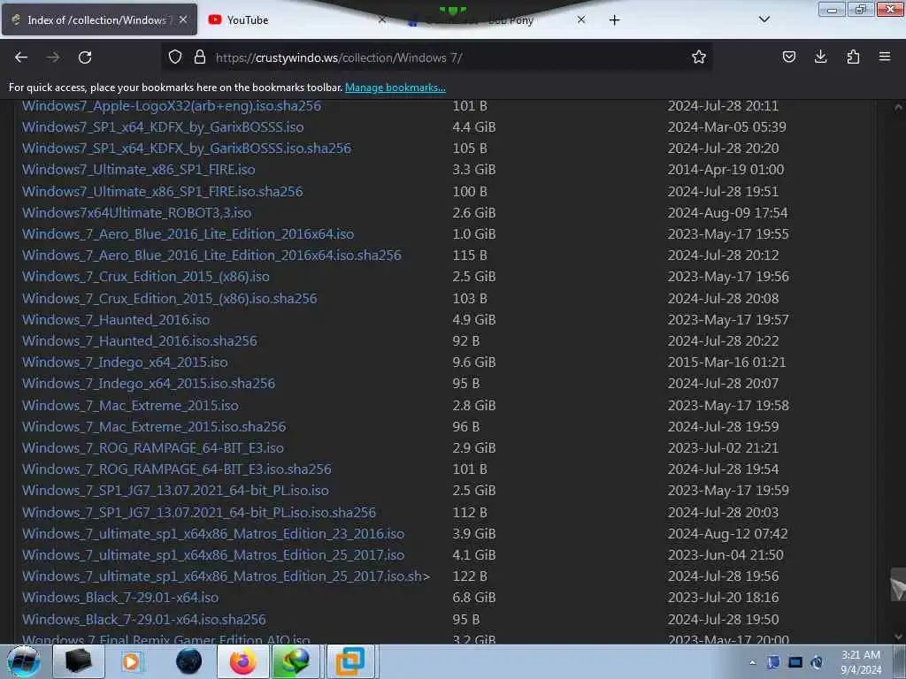This screenshot has width=906, height=679.
Task: Switch to the Bob Pony tab
Action: [497, 19]
